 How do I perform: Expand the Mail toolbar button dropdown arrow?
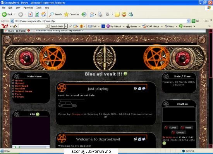click(99, 26)
